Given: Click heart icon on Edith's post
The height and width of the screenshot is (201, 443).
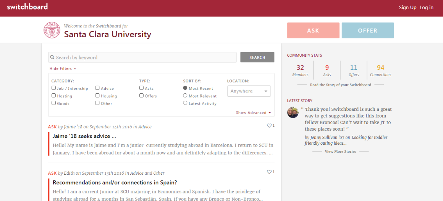Looking at the screenshot, I should pos(269,172).
